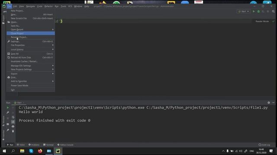Image resolution: width=277 pixels, height=155 pixels.
Task: Expand the New Projects Settings submenu
Action: click(x=31, y=69)
